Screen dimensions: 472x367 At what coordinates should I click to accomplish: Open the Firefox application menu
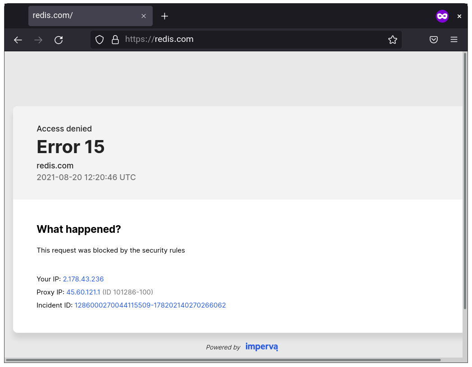tap(454, 40)
